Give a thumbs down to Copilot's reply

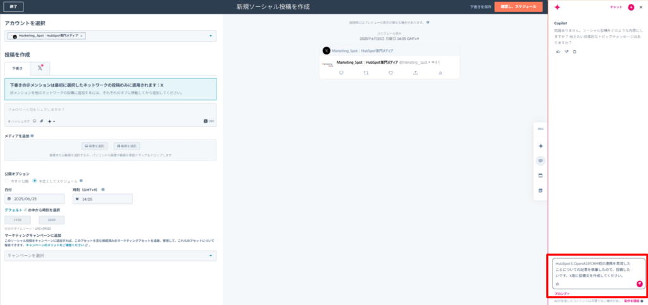(566, 52)
